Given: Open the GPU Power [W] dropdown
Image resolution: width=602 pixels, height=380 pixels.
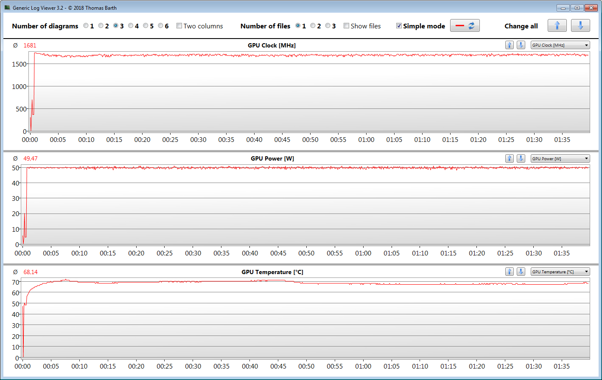Looking at the screenshot, I should point(560,158).
